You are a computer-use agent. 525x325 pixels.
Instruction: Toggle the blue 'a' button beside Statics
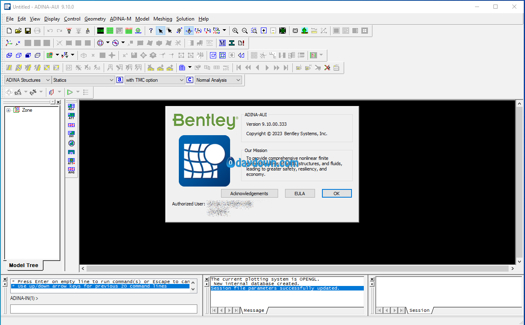(120, 80)
